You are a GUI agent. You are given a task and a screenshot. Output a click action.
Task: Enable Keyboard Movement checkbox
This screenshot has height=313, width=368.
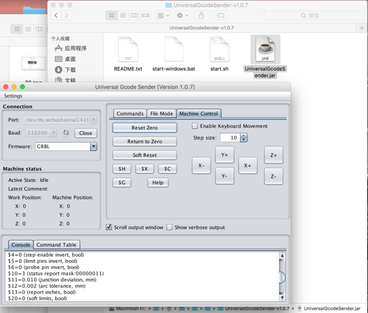pyautogui.click(x=195, y=126)
